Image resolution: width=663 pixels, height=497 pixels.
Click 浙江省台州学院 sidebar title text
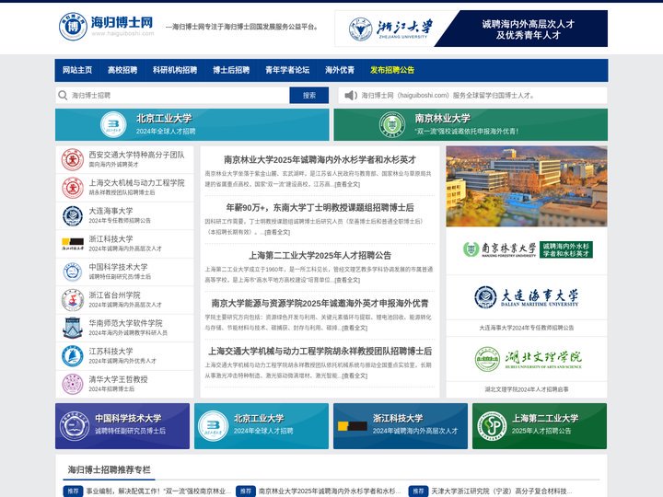coord(114,295)
